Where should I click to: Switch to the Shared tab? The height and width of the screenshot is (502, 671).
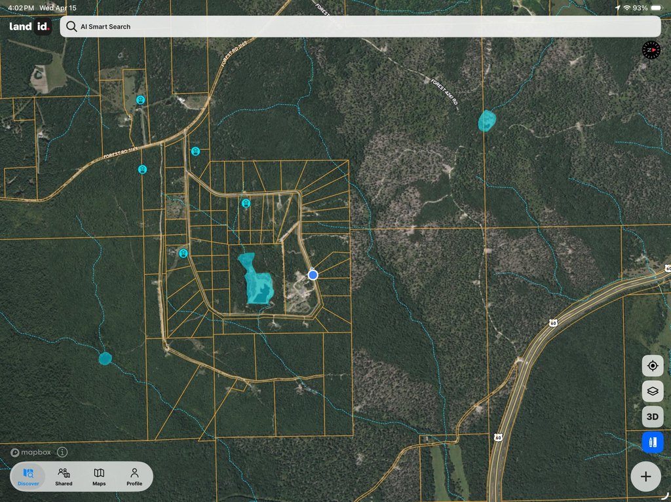click(x=64, y=476)
